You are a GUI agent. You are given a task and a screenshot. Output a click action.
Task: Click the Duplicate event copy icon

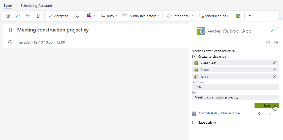click(38, 16)
